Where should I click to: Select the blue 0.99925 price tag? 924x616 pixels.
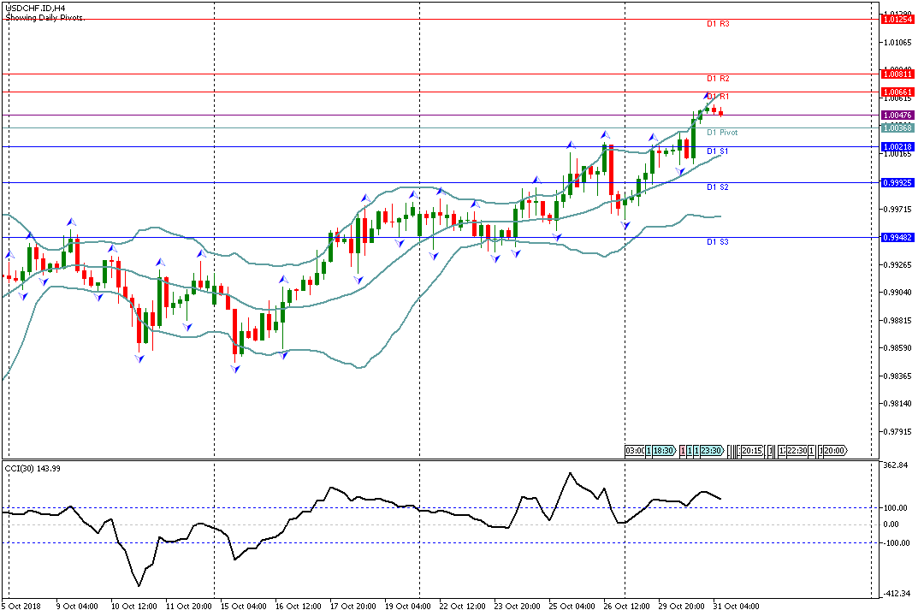(897, 183)
